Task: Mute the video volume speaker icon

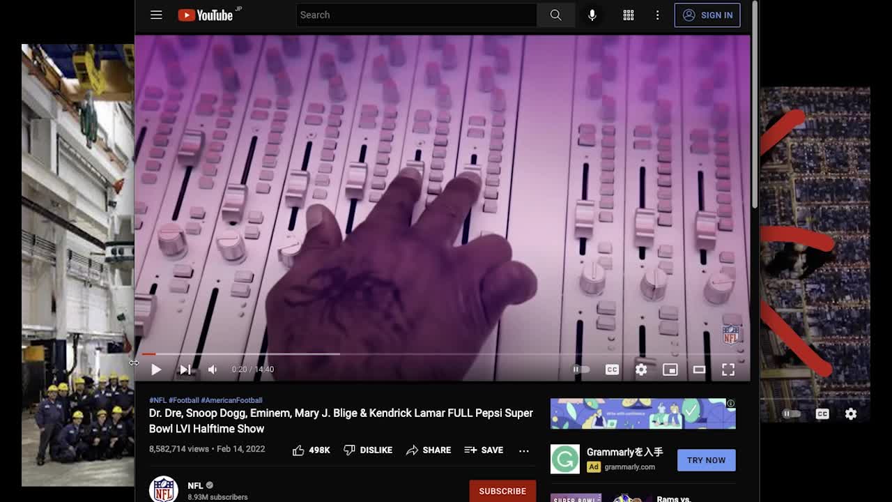Action: pyautogui.click(x=213, y=370)
